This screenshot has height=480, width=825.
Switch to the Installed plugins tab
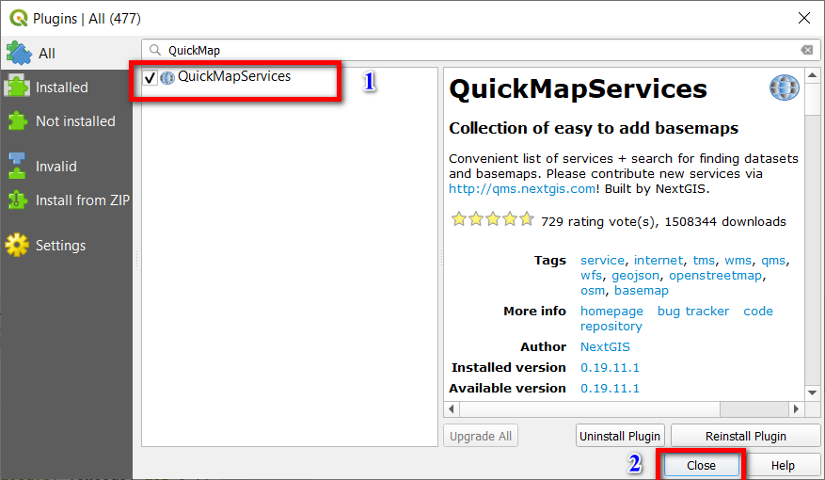(x=67, y=87)
